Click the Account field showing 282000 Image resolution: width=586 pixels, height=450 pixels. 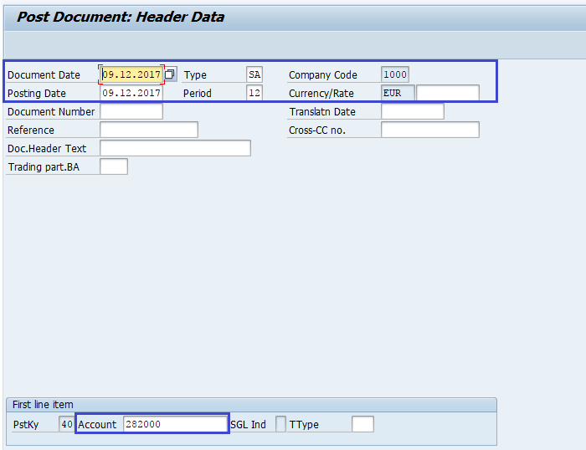coord(174,424)
